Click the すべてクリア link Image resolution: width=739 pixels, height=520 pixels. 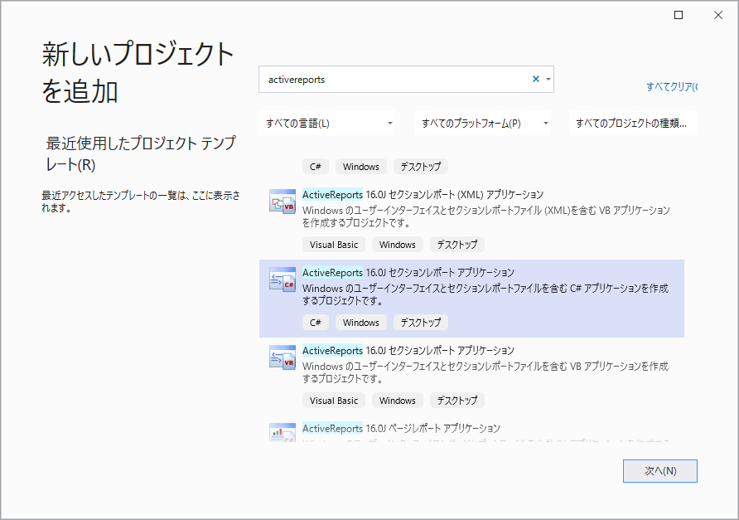pos(671,86)
